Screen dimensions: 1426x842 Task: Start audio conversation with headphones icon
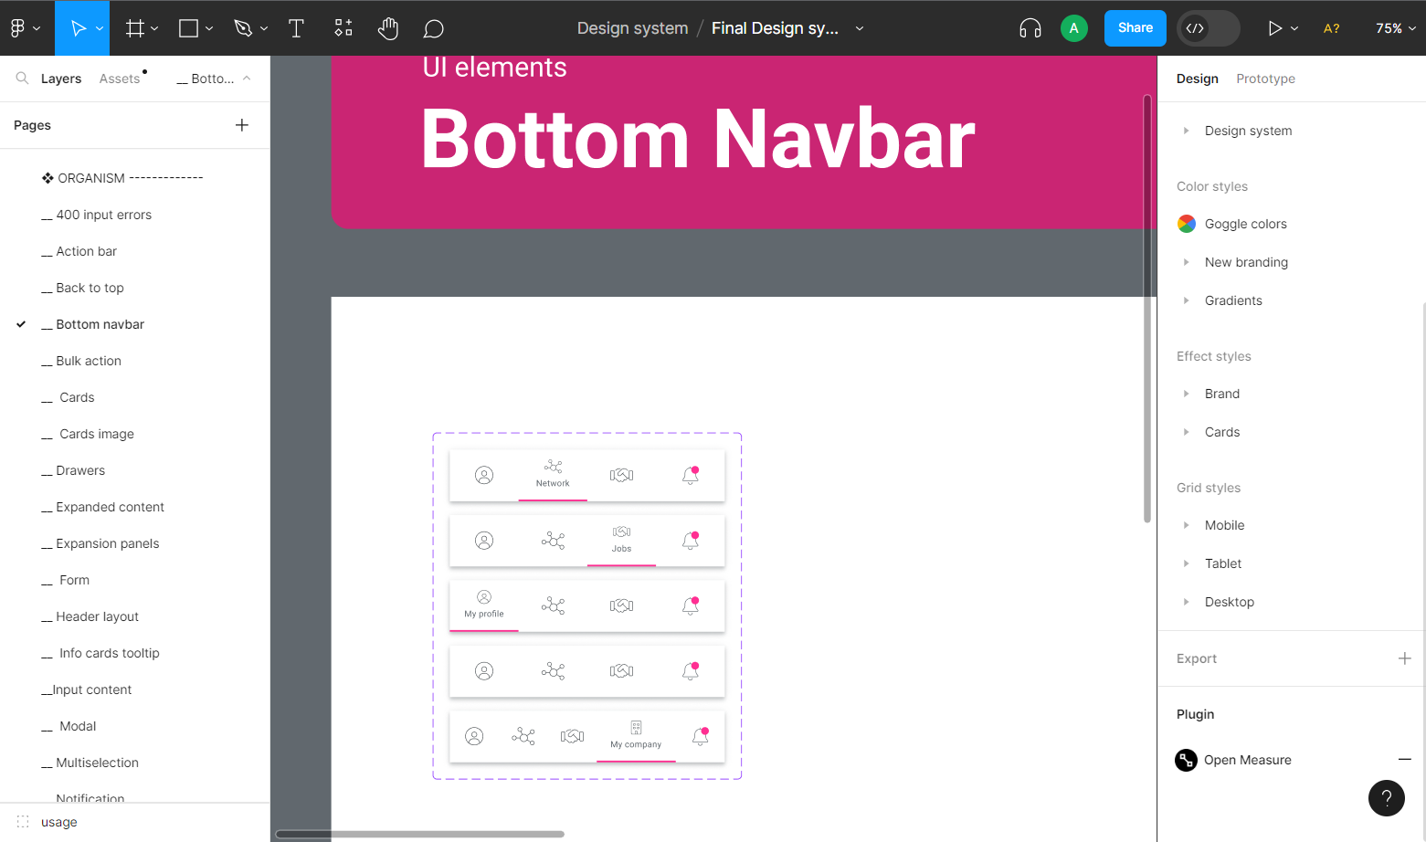[x=1030, y=28]
